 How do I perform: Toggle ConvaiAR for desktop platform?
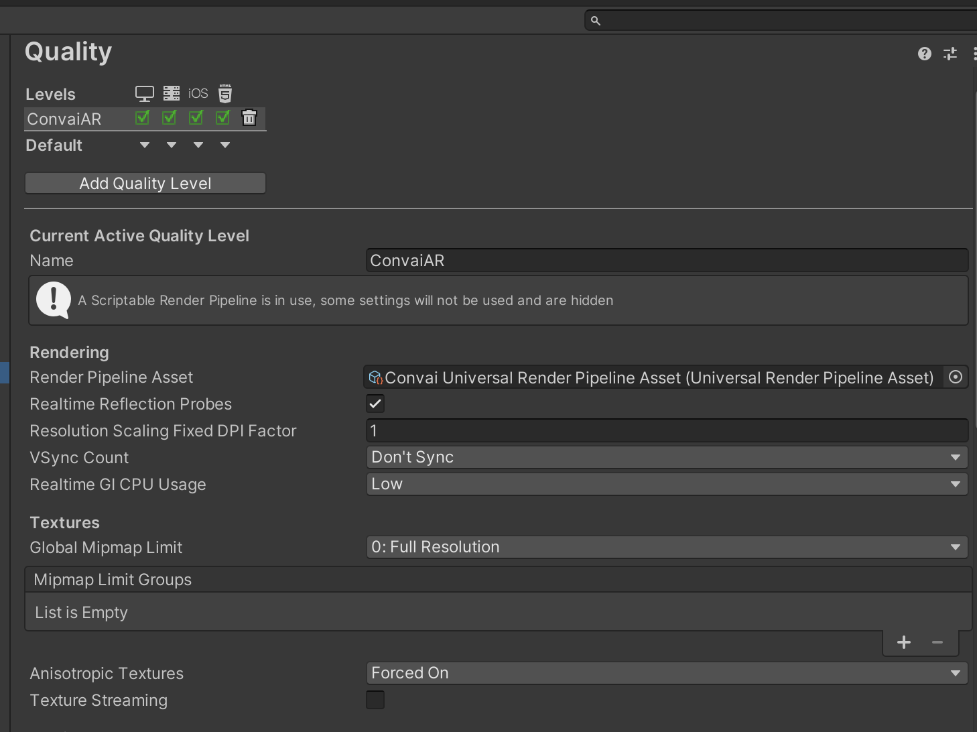143,118
